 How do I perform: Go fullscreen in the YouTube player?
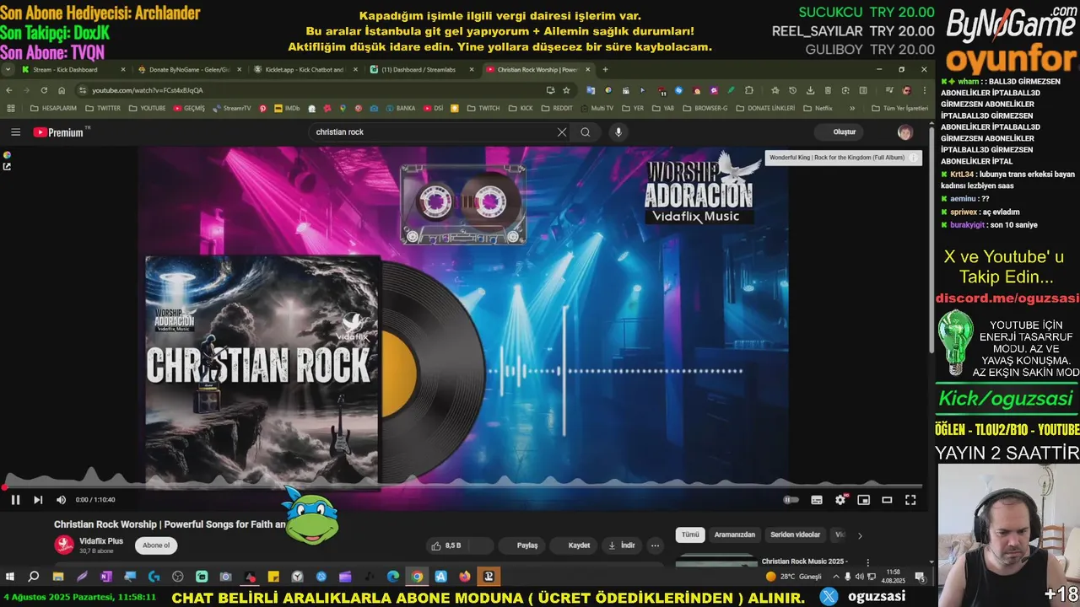[x=910, y=500]
